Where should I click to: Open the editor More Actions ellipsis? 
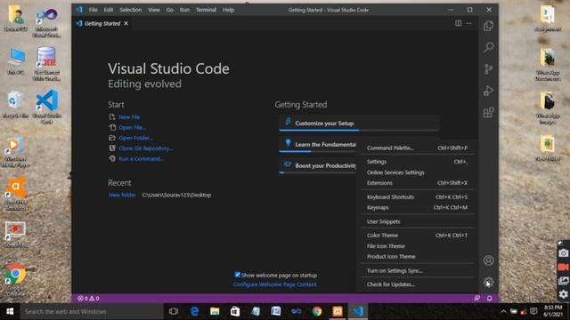[x=469, y=23]
